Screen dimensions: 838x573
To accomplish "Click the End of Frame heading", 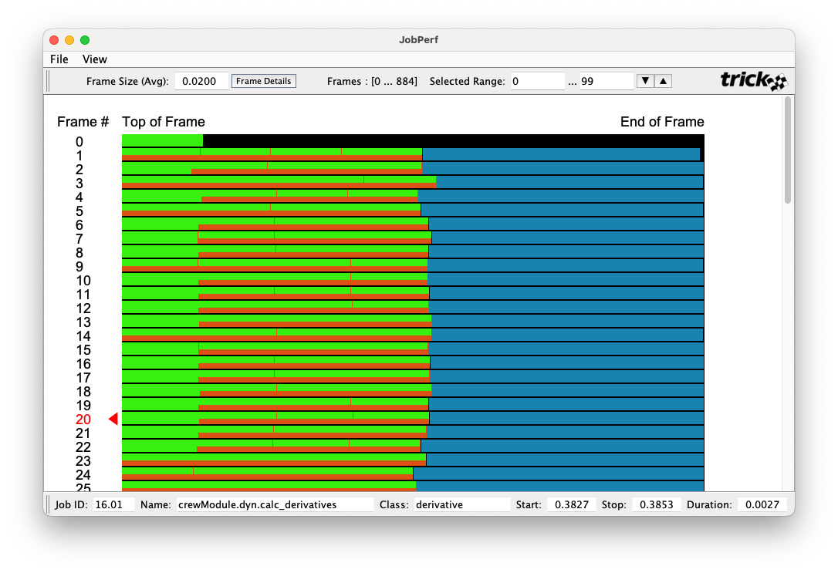I will pyautogui.click(x=662, y=122).
